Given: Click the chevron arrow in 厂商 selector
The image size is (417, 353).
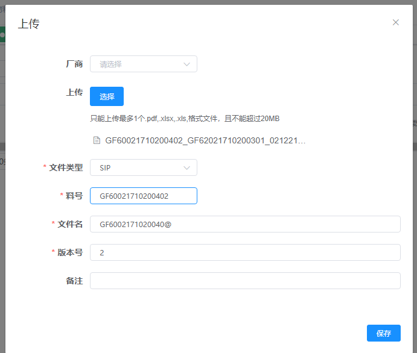Looking at the screenshot, I should coord(187,64).
